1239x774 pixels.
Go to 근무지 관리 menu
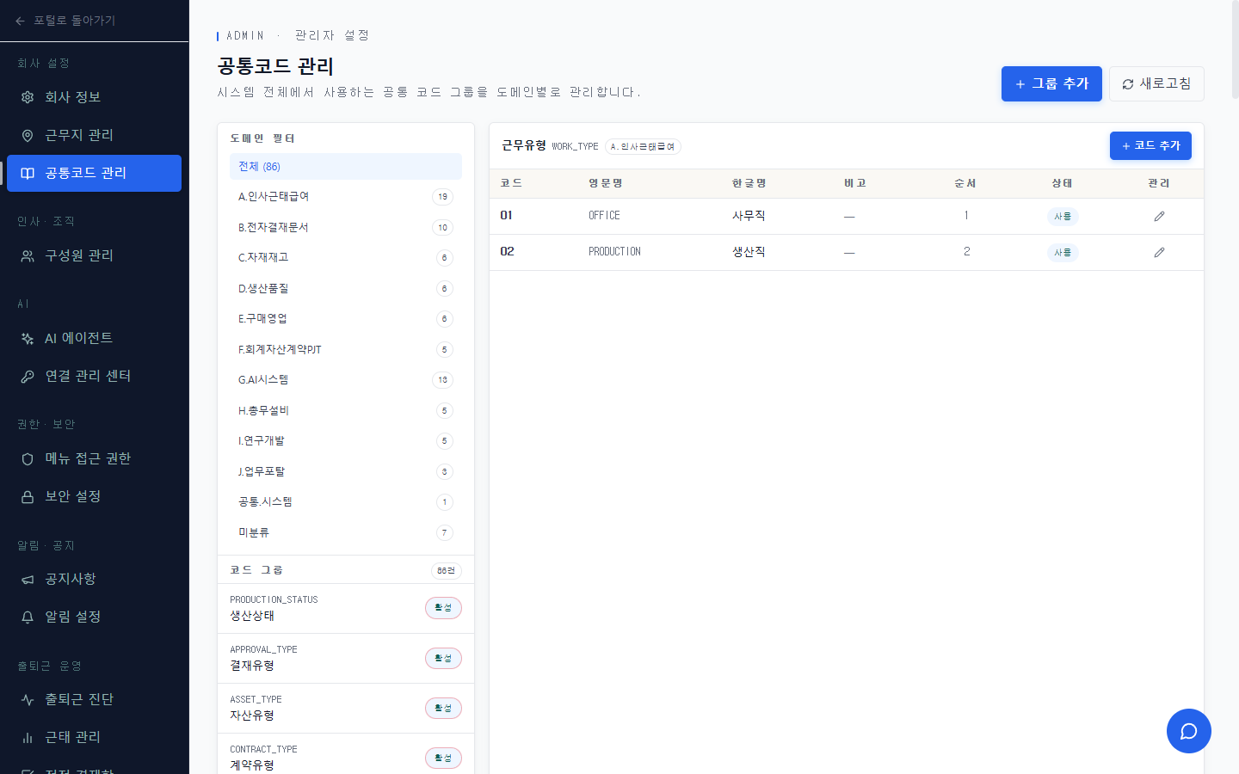(x=94, y=135)
